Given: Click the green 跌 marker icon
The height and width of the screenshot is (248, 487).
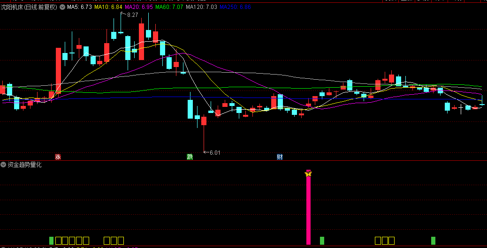Looking at the screenshot, I should pyautogui.click(x=190, y=157).
